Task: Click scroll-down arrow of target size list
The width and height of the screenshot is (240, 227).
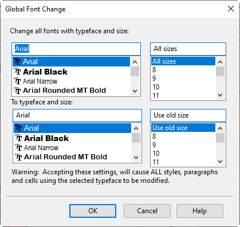Action: [220, 162]
